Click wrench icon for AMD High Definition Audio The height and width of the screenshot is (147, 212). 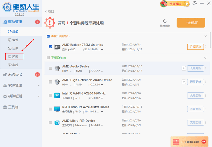[x=184, y=82]
